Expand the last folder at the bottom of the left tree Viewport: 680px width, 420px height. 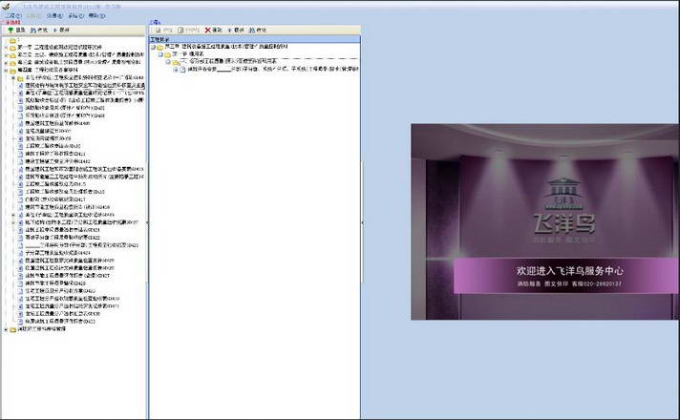point(6,329)
